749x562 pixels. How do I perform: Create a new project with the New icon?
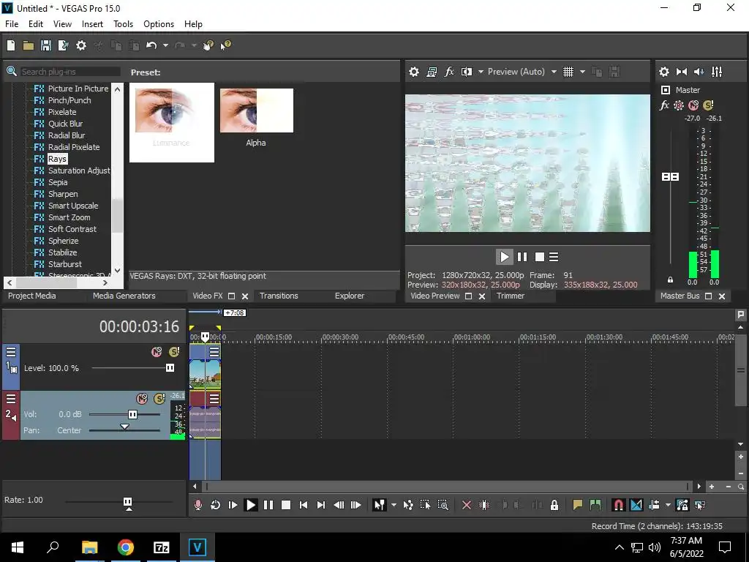click(x=11, y=45)
